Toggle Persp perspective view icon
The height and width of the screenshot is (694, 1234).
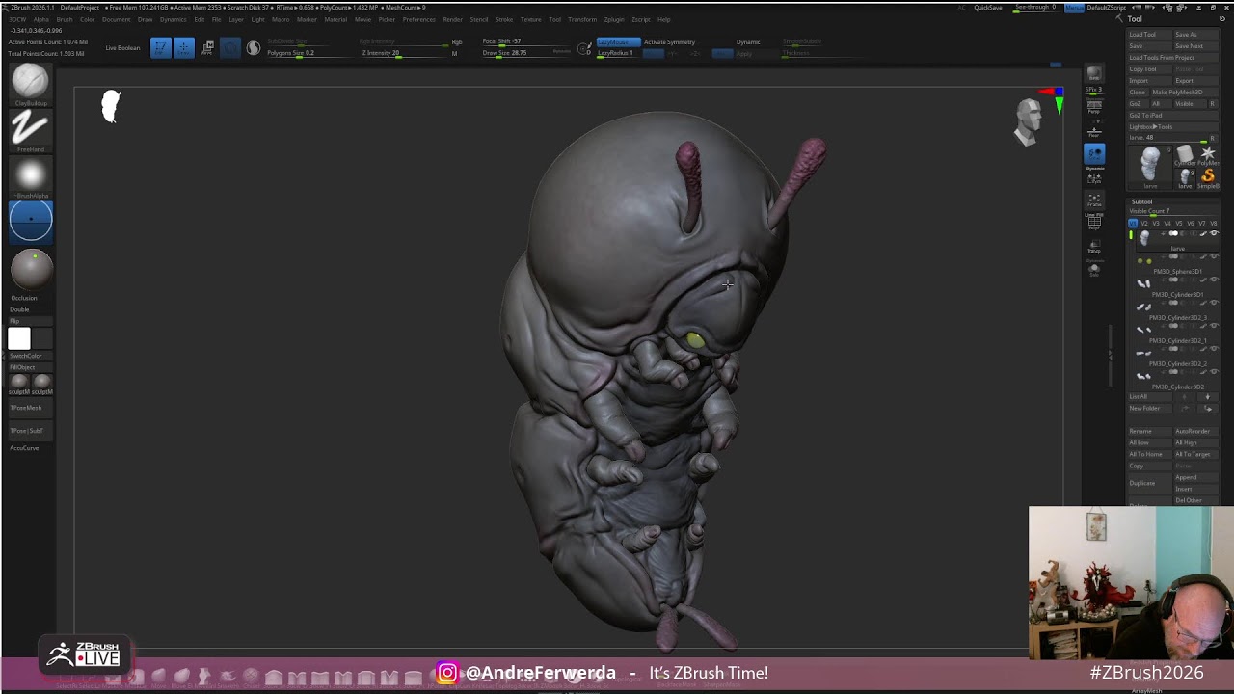click(1094, 106)
